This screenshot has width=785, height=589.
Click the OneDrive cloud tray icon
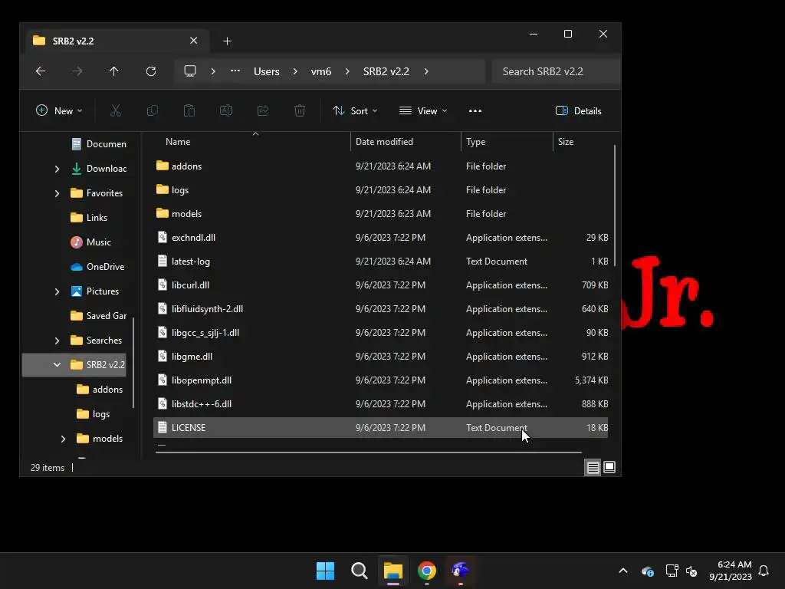647,571
